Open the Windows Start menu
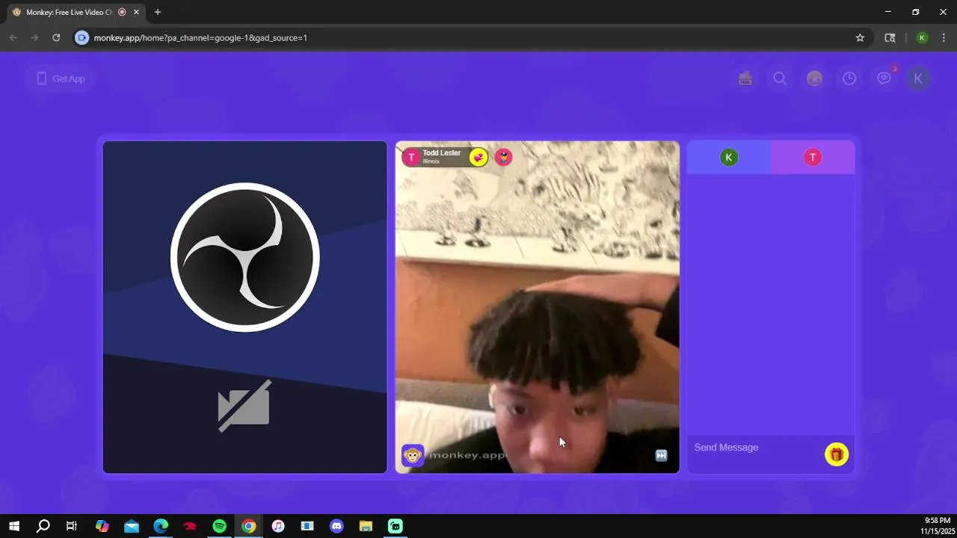957x538 pixels. click(x=13, y=526)
